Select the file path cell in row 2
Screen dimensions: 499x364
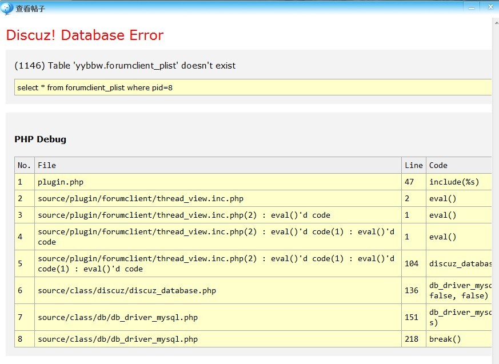(x=218, y=198)
